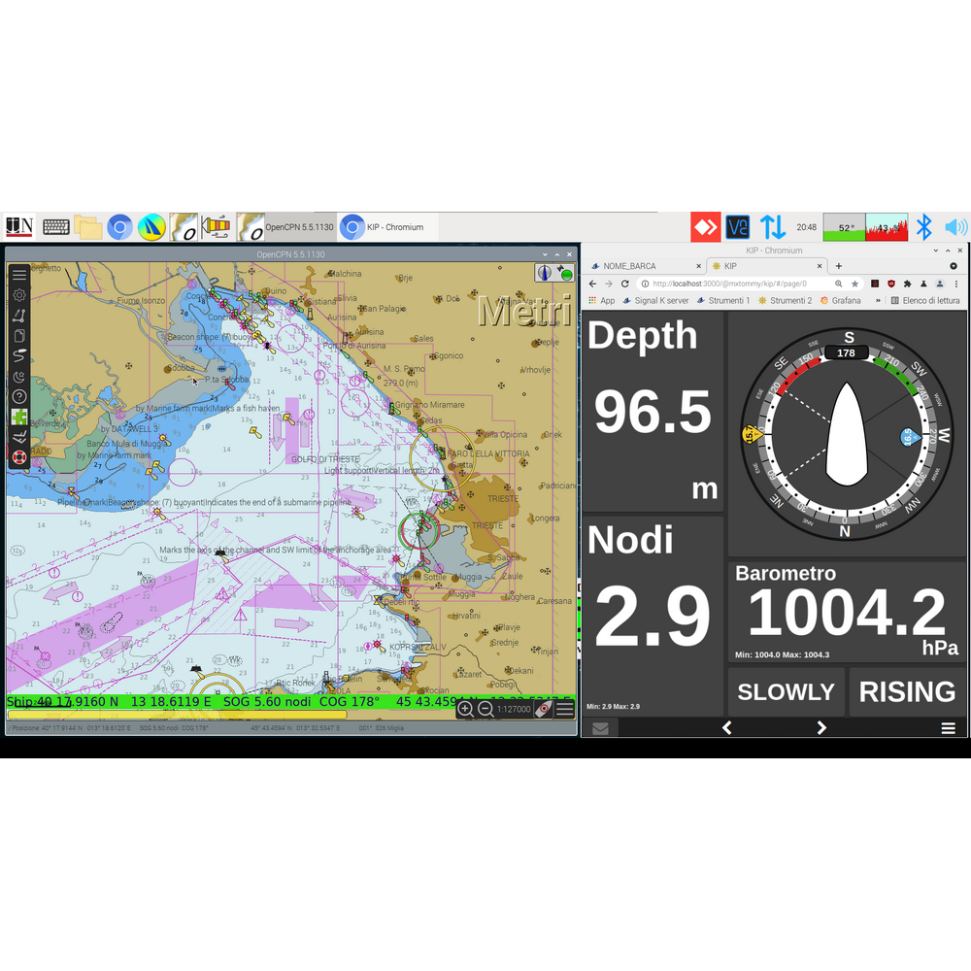Go to next KIP page arrow
The width and height of the screenshot is (971, 971).
point(821,727)
